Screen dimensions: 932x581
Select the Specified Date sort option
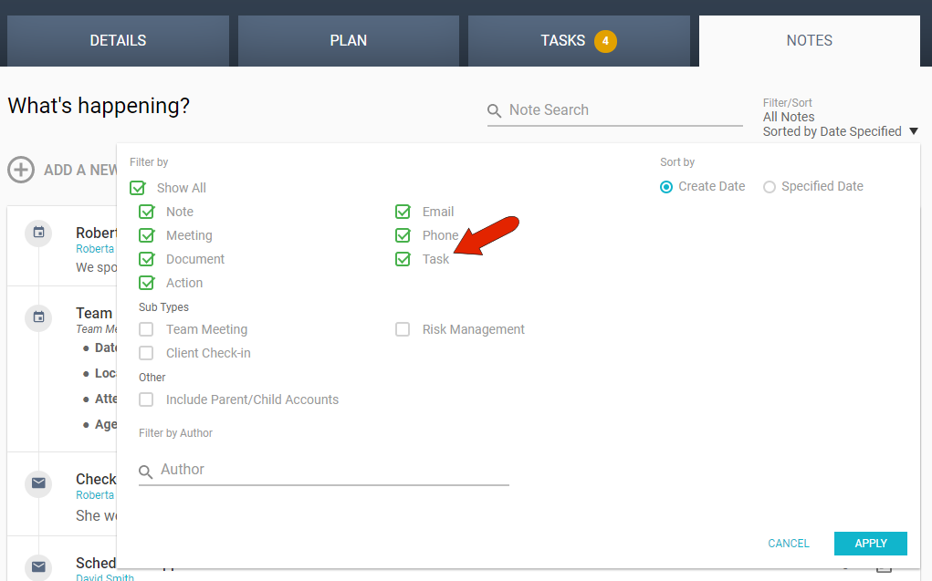coord(770,187)
